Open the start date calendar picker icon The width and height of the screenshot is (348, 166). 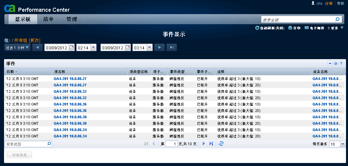(x=72, y=47)
